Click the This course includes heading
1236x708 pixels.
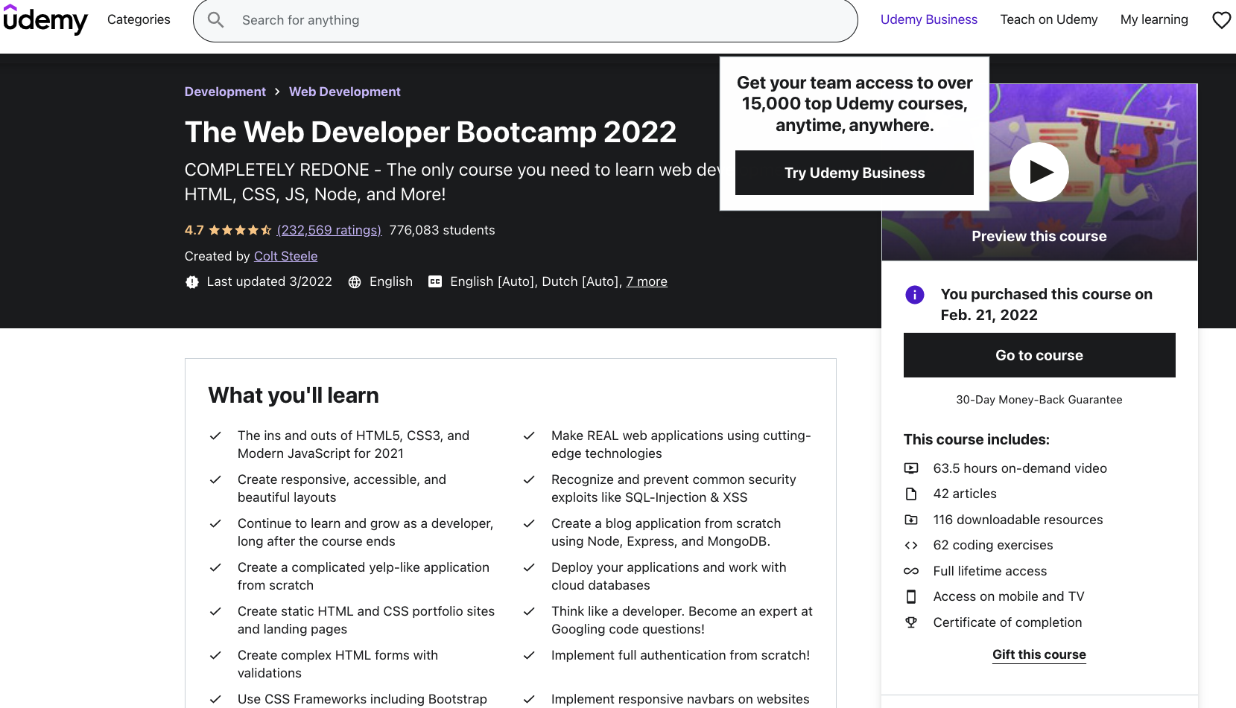[976, 439]
